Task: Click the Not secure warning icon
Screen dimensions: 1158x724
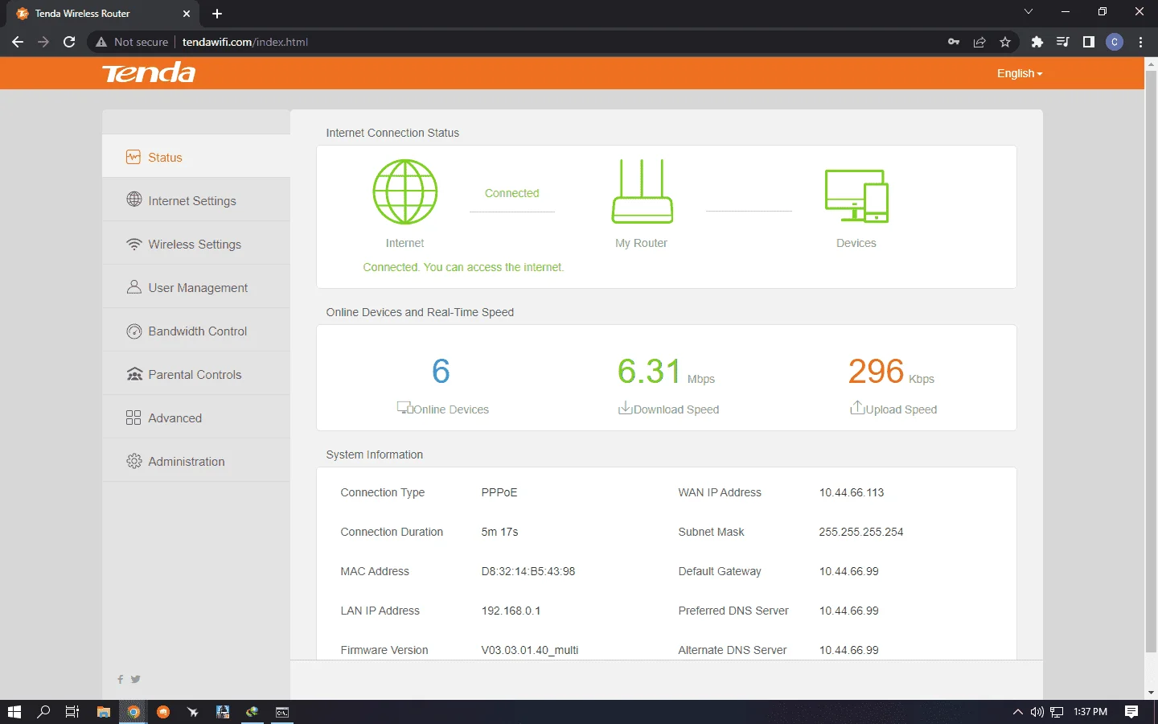Action: [x=101, y=42]
